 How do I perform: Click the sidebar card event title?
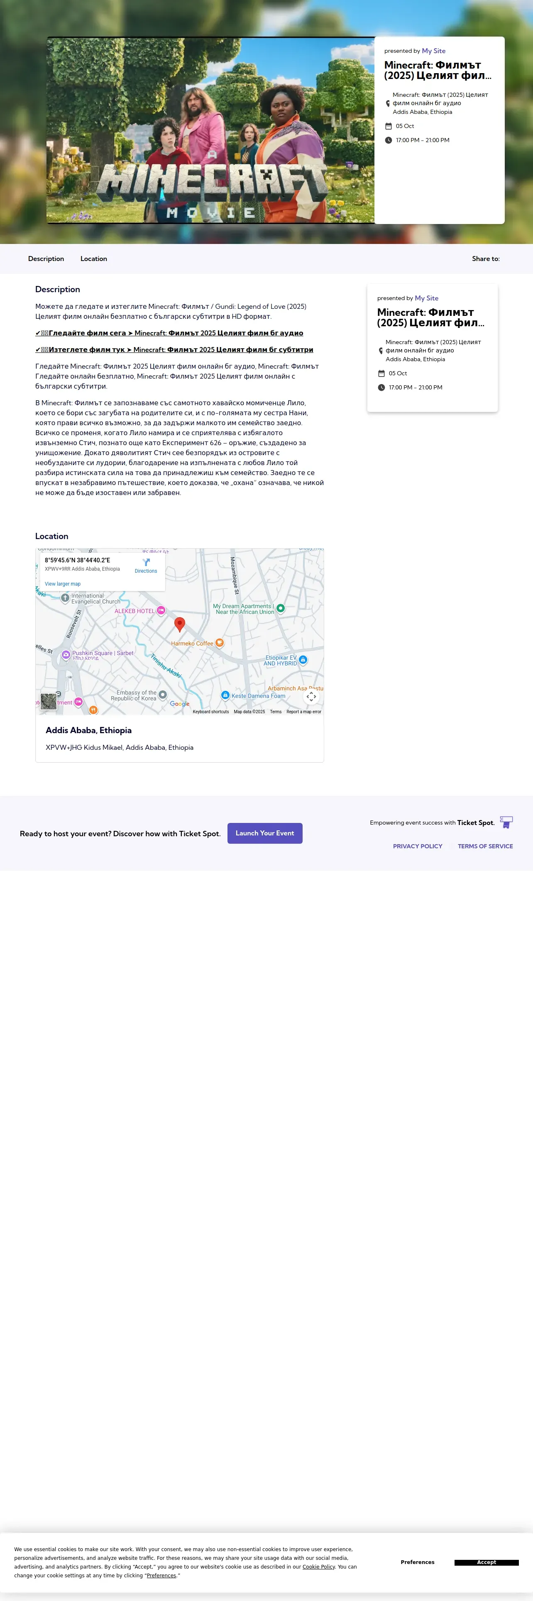tap(431, 318)
